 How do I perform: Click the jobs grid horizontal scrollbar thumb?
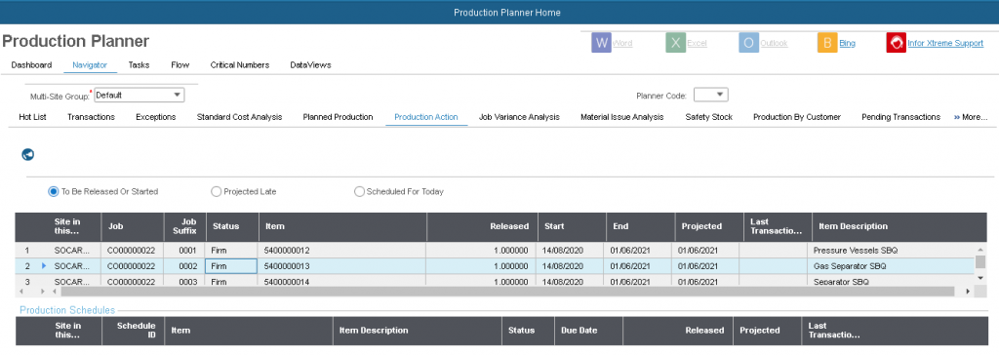[x=507, y=292]
